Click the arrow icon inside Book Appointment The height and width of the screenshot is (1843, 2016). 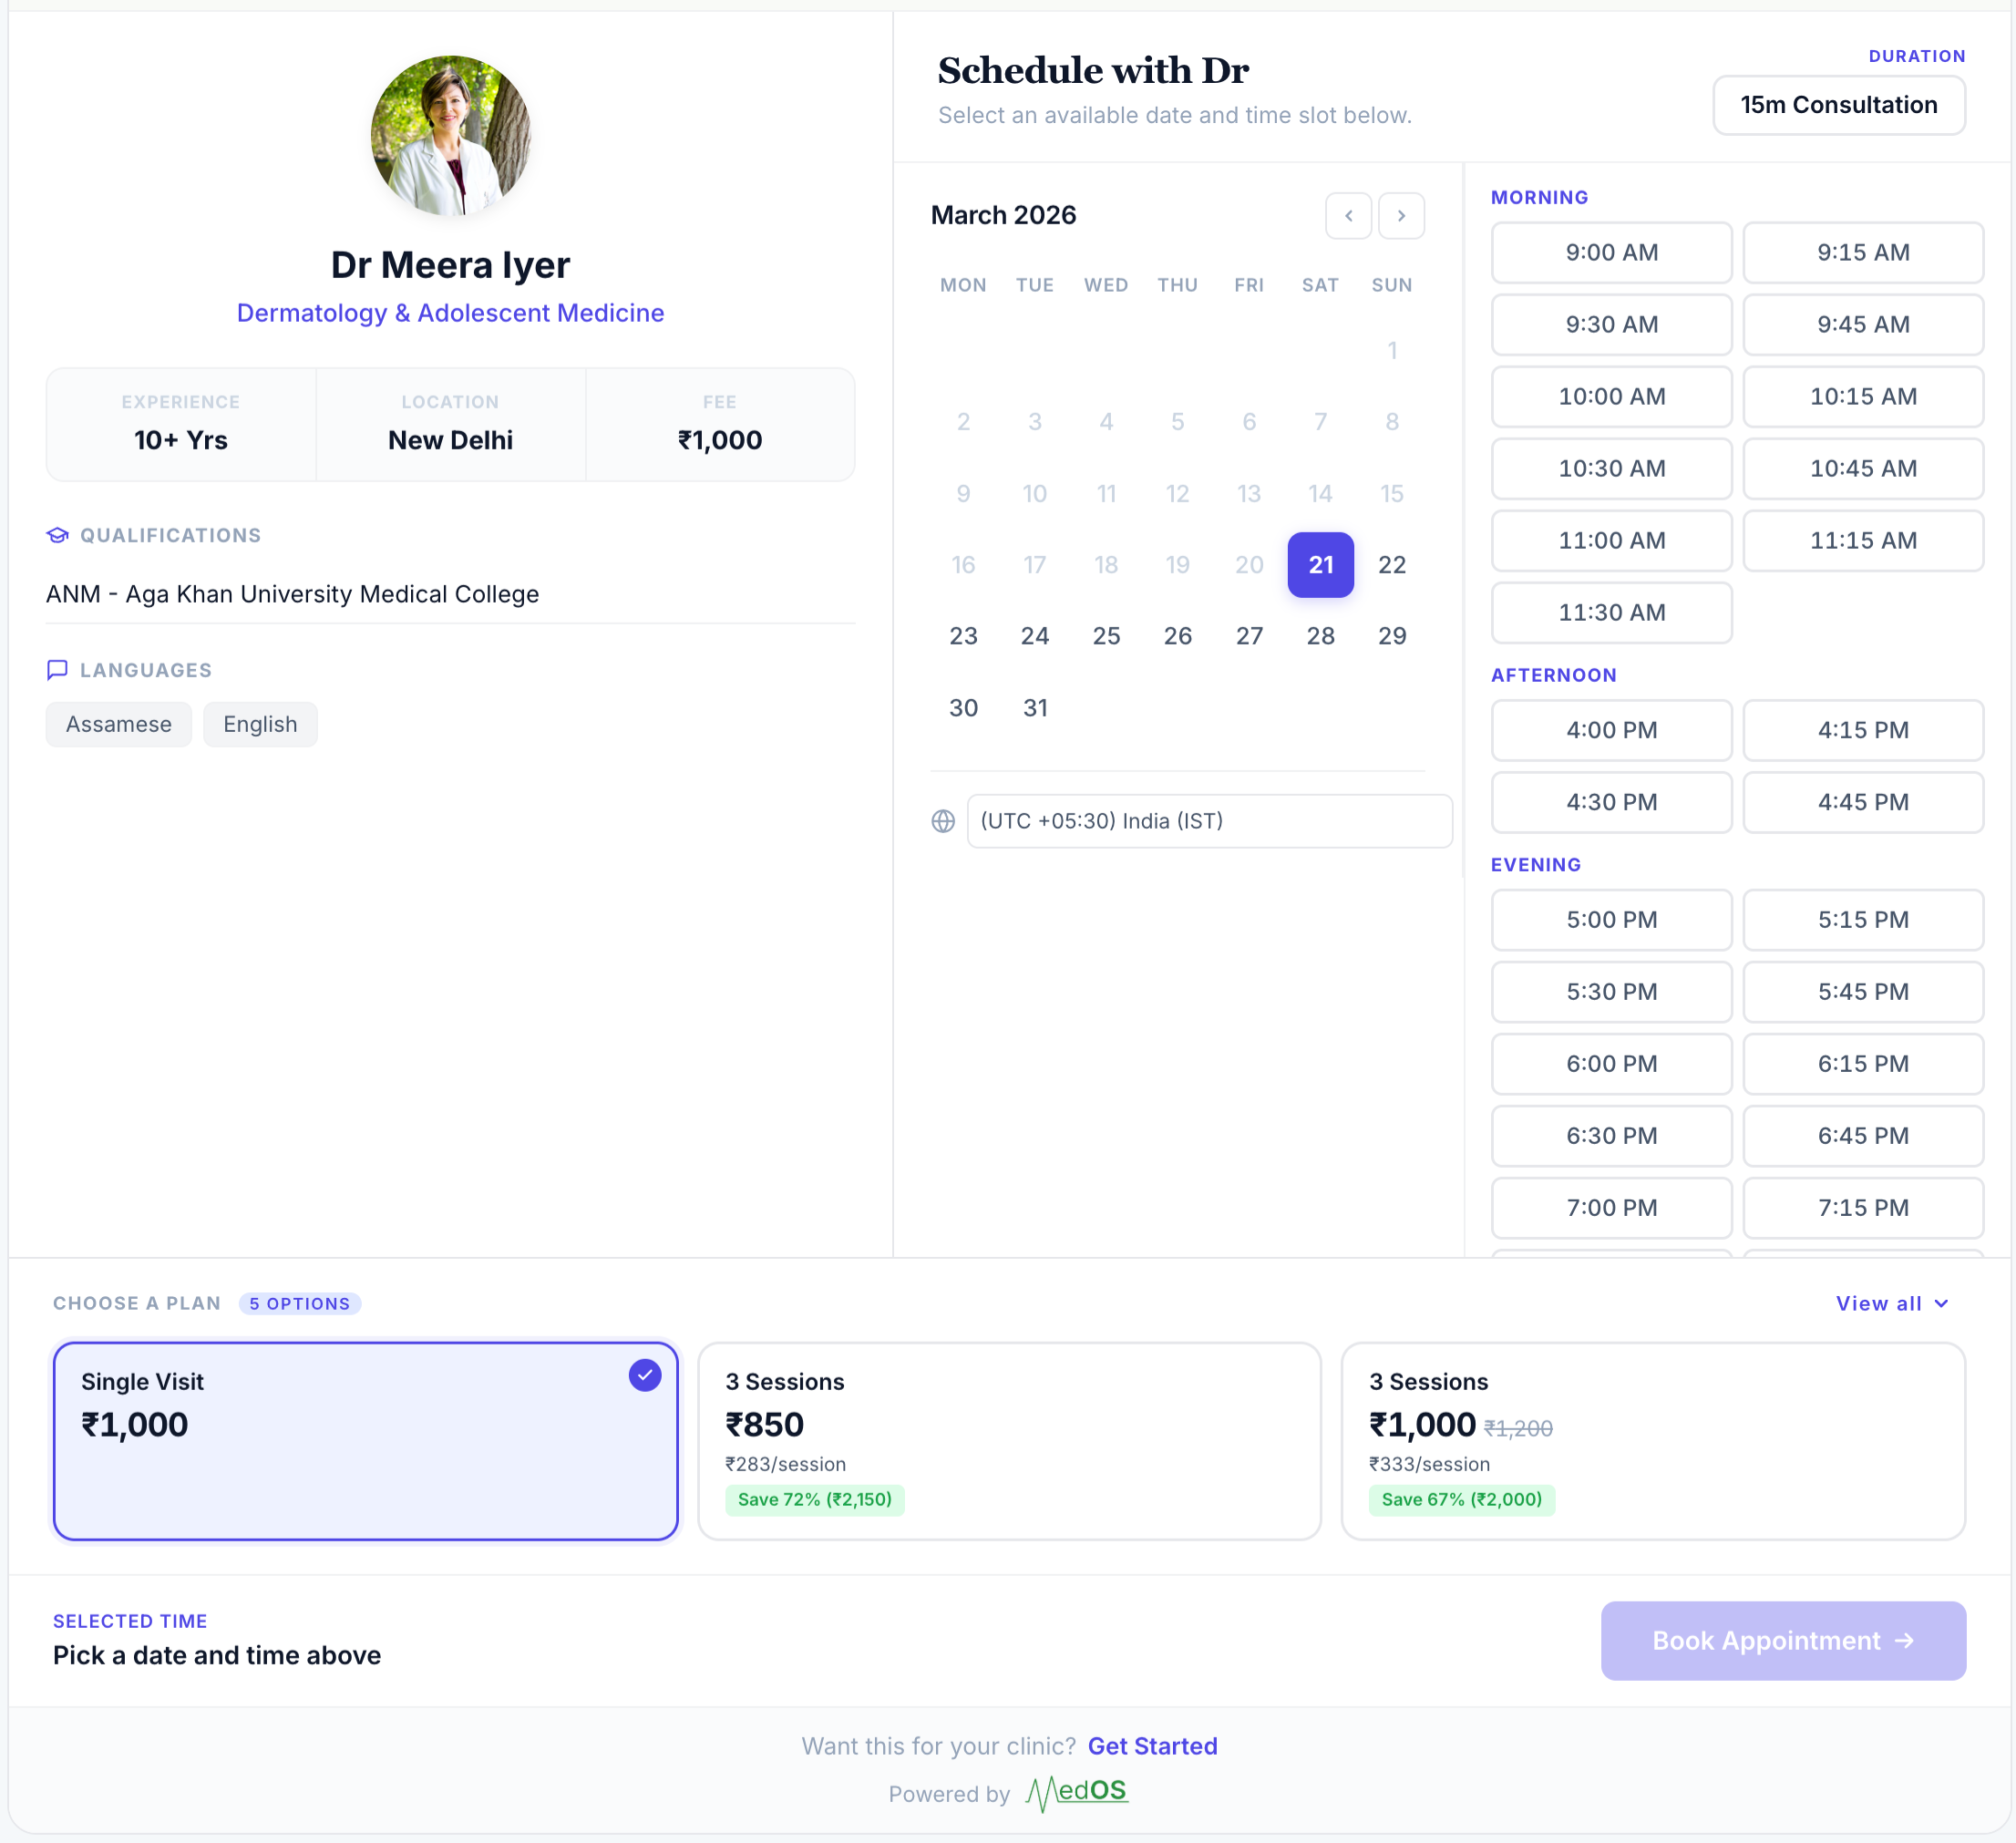click(1906, 1640)
